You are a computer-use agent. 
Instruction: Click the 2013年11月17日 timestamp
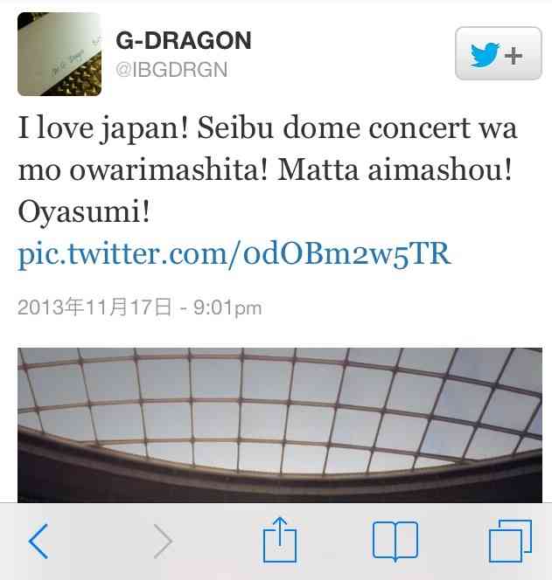pos(94,307)
